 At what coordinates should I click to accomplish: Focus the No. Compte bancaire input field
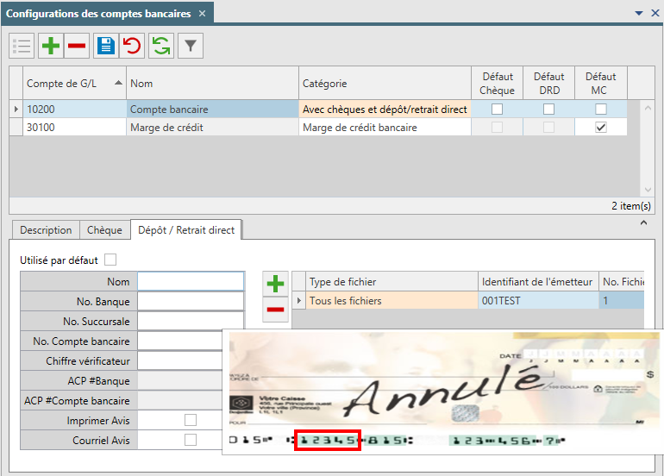click(180, 341)
